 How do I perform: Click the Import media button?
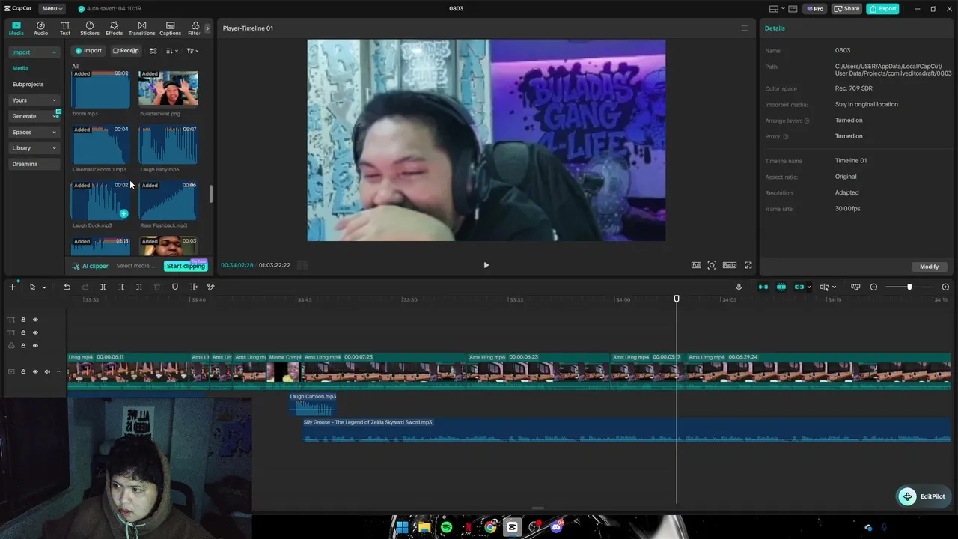pos(88,51)
